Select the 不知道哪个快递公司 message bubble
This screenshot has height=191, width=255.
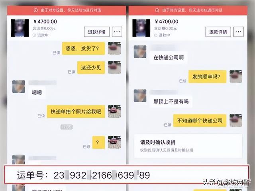coord(200,121)
